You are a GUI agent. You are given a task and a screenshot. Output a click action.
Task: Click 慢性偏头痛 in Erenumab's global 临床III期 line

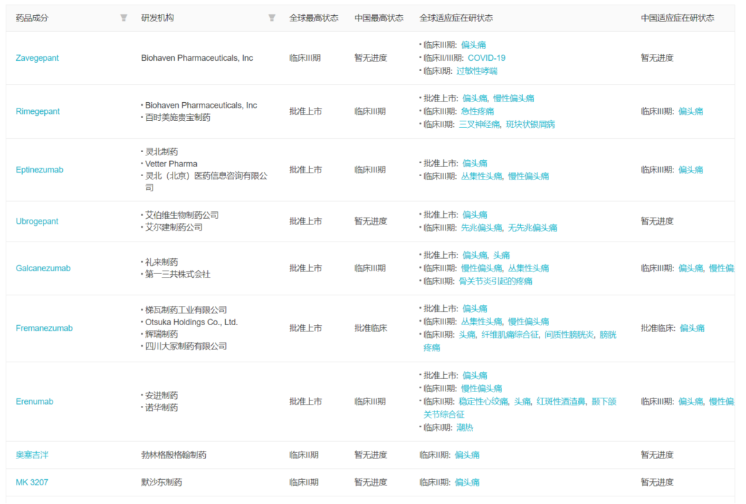481,389
